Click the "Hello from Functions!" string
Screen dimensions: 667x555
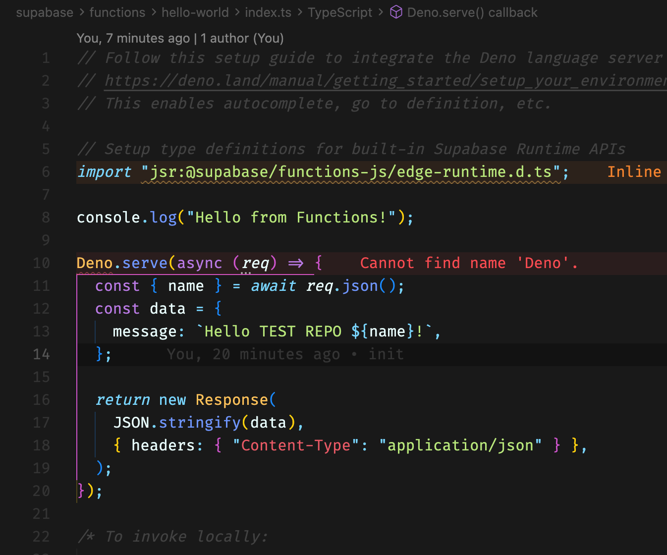tap(291, 218)
